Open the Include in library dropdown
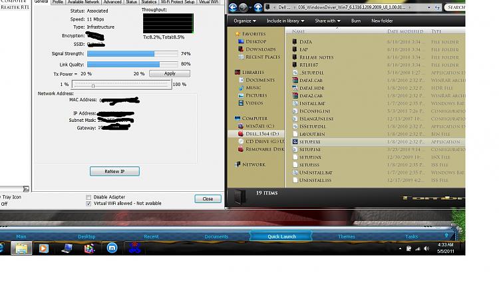 pyautogui.click(x=285, y=21)
